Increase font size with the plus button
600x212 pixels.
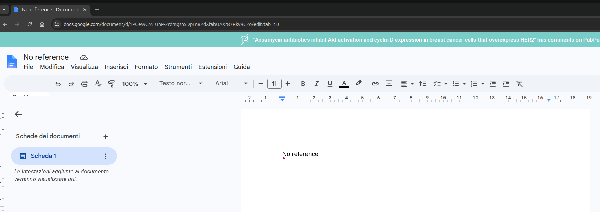288,84
